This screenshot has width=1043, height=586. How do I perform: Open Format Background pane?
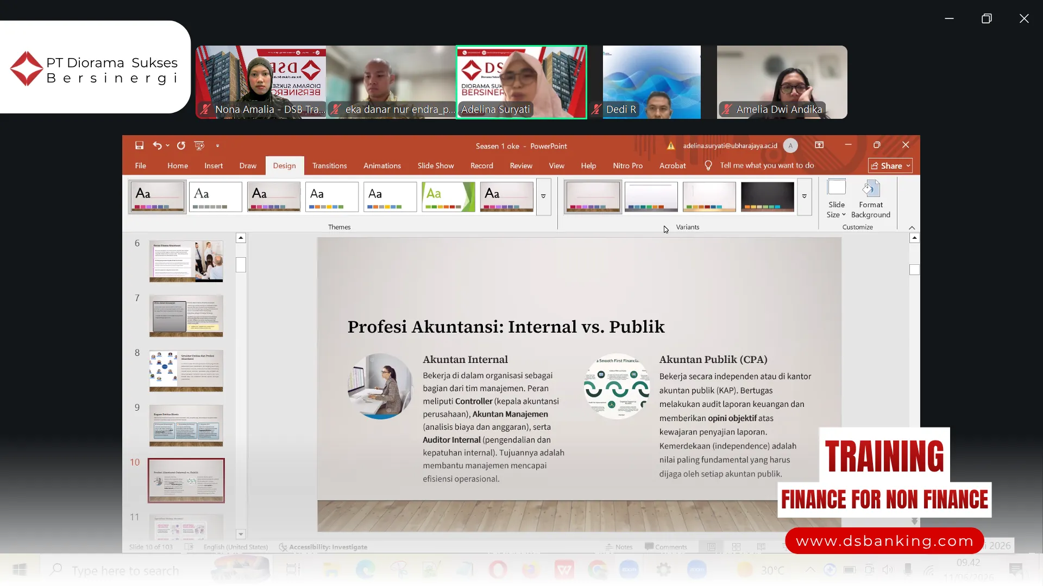870,199
